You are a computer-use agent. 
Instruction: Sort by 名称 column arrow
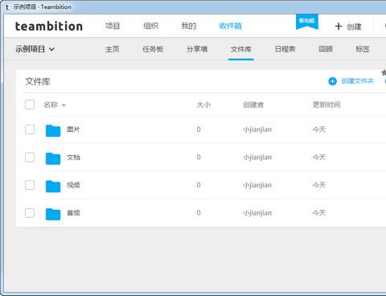[64, 105]
